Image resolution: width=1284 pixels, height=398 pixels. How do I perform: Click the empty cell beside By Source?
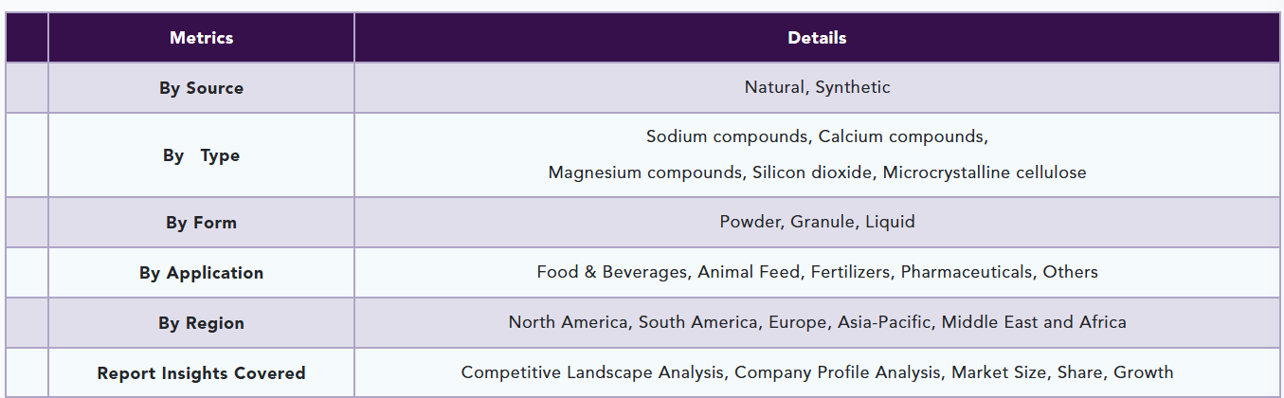click(x=27, y=88)
